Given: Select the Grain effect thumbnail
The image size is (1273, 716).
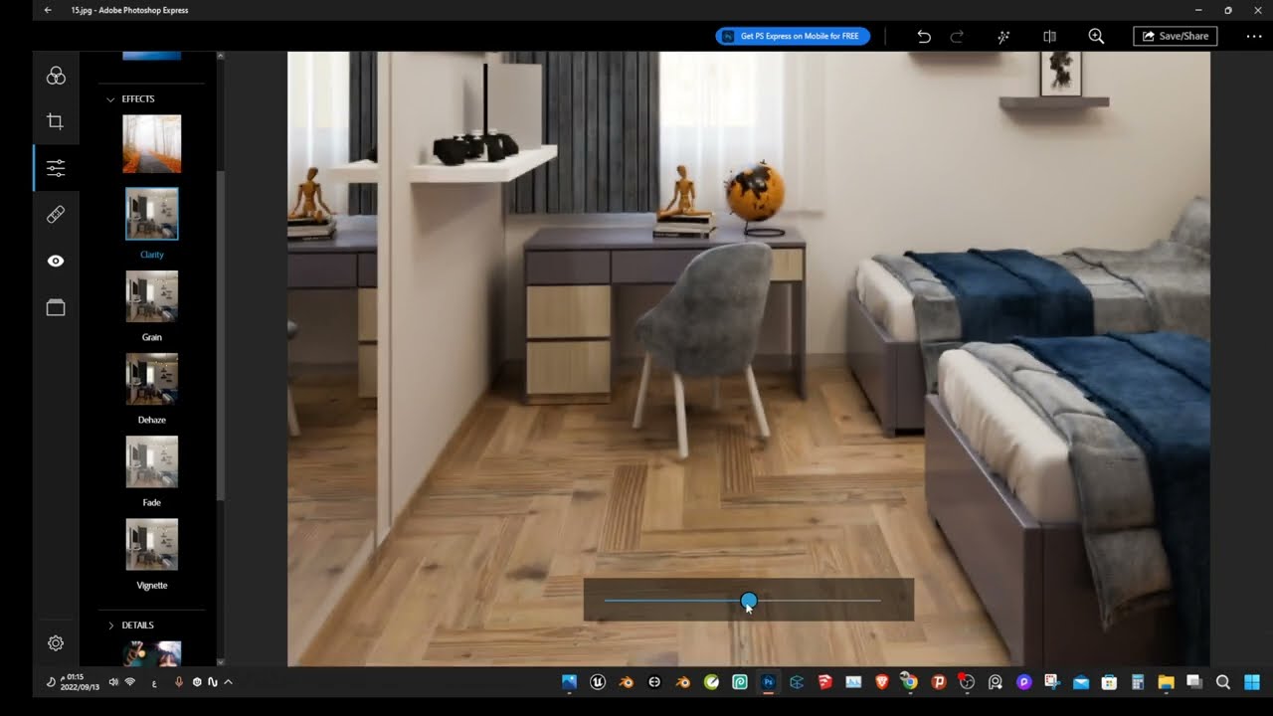Looking at the screenshot, I should 152,296.
